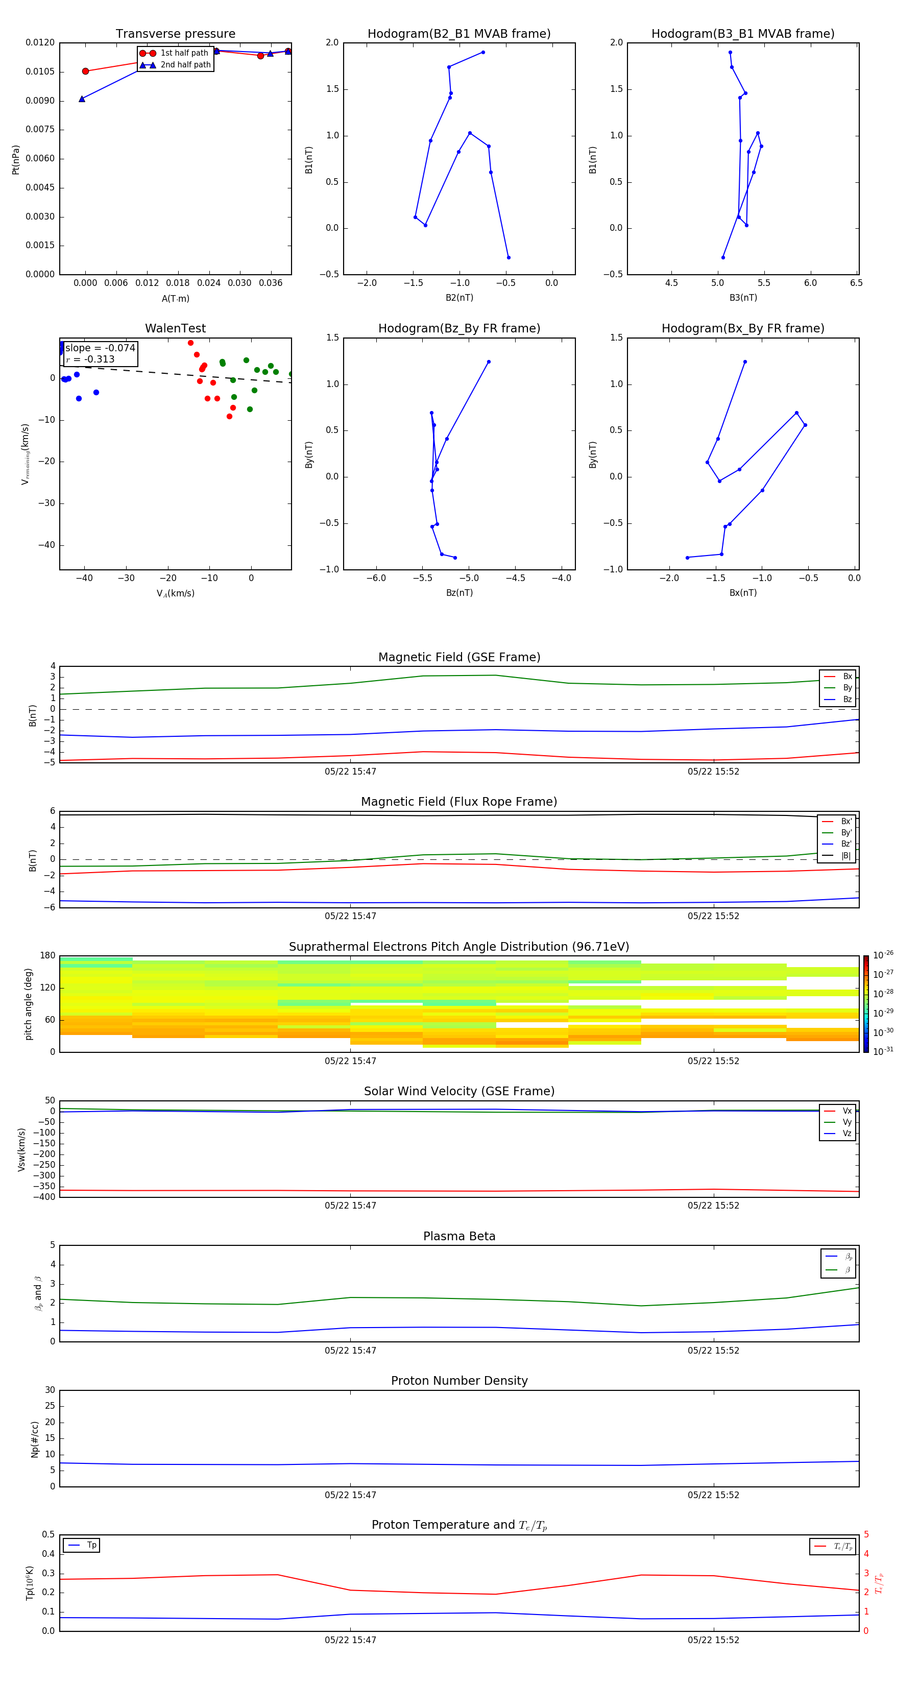This screenshot has width=919, height=1685.
Task: Click '1st half path' legend entry
Action: pos(175,53)
